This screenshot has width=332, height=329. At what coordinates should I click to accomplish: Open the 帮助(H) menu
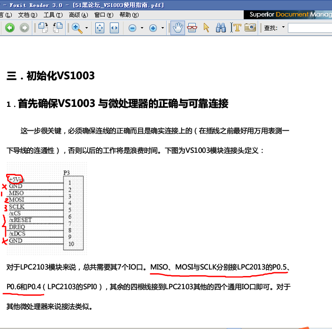[129, 15]
